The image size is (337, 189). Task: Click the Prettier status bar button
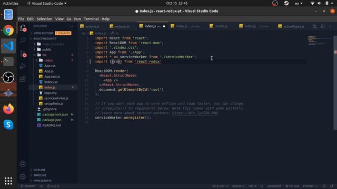point(310,186)
